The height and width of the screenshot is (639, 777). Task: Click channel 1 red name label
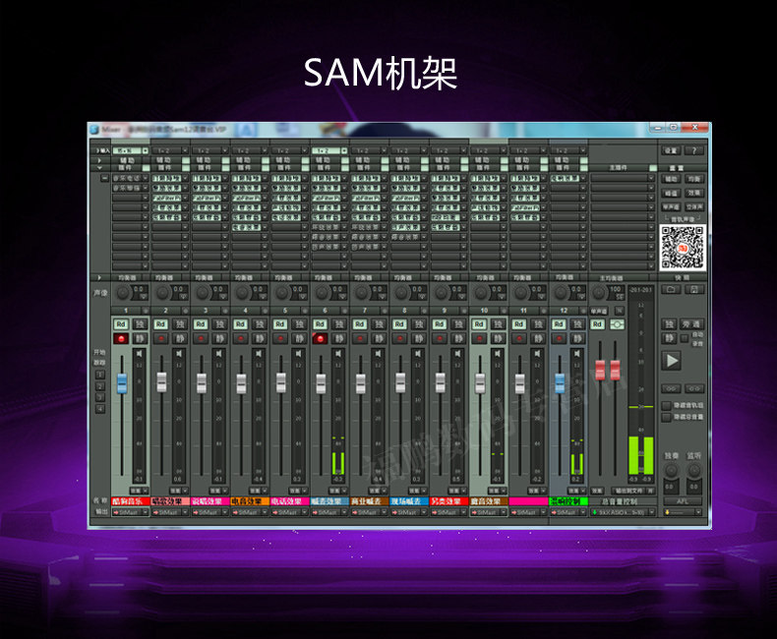pyautogui.click(x=131, y=501)
